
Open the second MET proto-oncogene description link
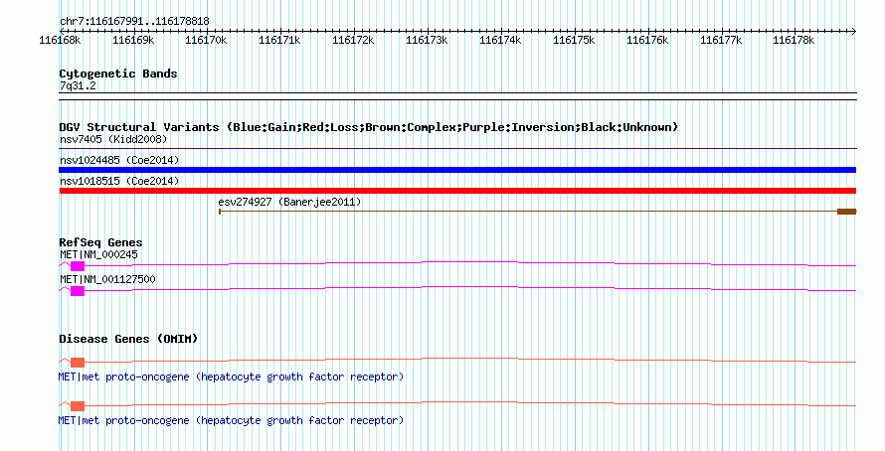232,420
